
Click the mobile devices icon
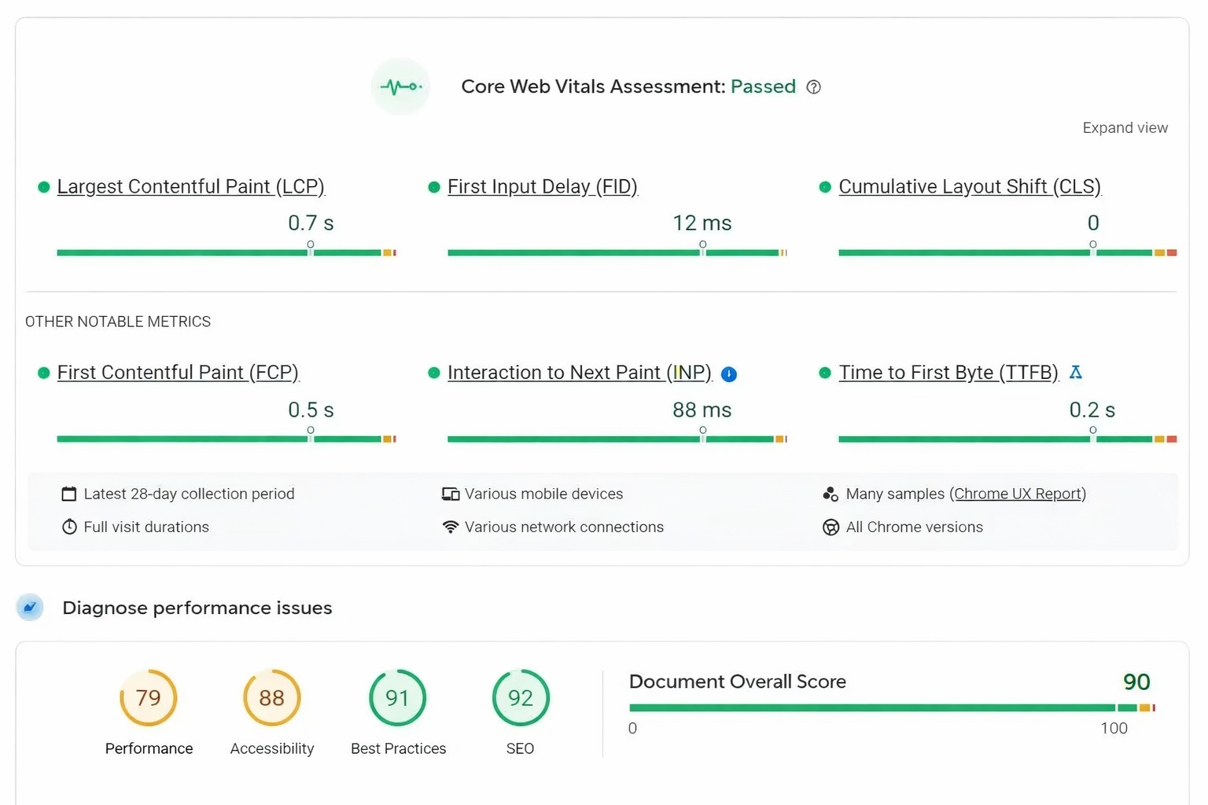point(450,494)
